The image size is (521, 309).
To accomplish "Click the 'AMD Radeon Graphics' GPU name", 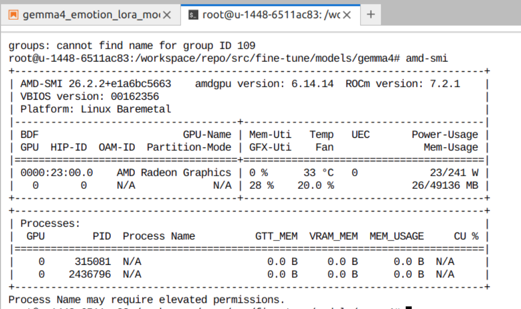I will click(174, 173).
